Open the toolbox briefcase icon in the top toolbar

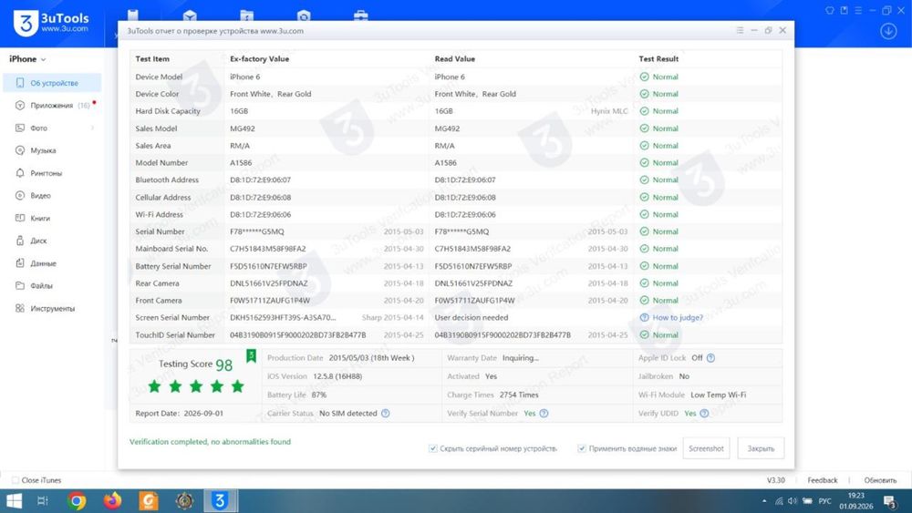click(x=360, y=15)
